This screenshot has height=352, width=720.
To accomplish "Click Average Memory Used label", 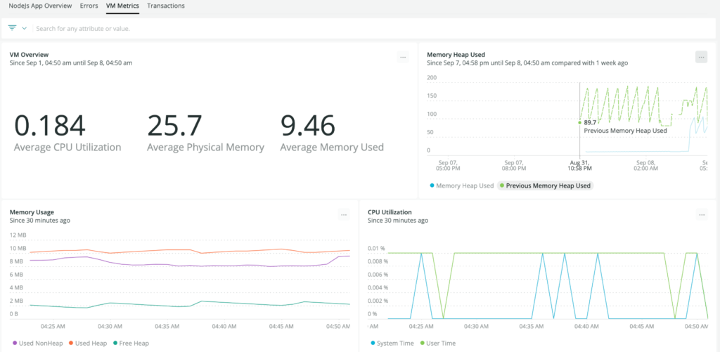I will point(332,148).
